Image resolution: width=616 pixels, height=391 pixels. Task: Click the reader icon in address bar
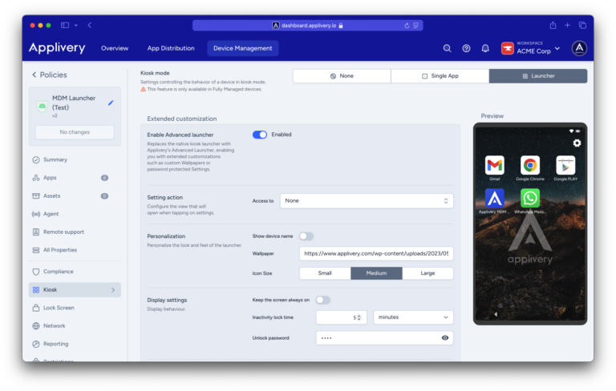pos(415,26)
